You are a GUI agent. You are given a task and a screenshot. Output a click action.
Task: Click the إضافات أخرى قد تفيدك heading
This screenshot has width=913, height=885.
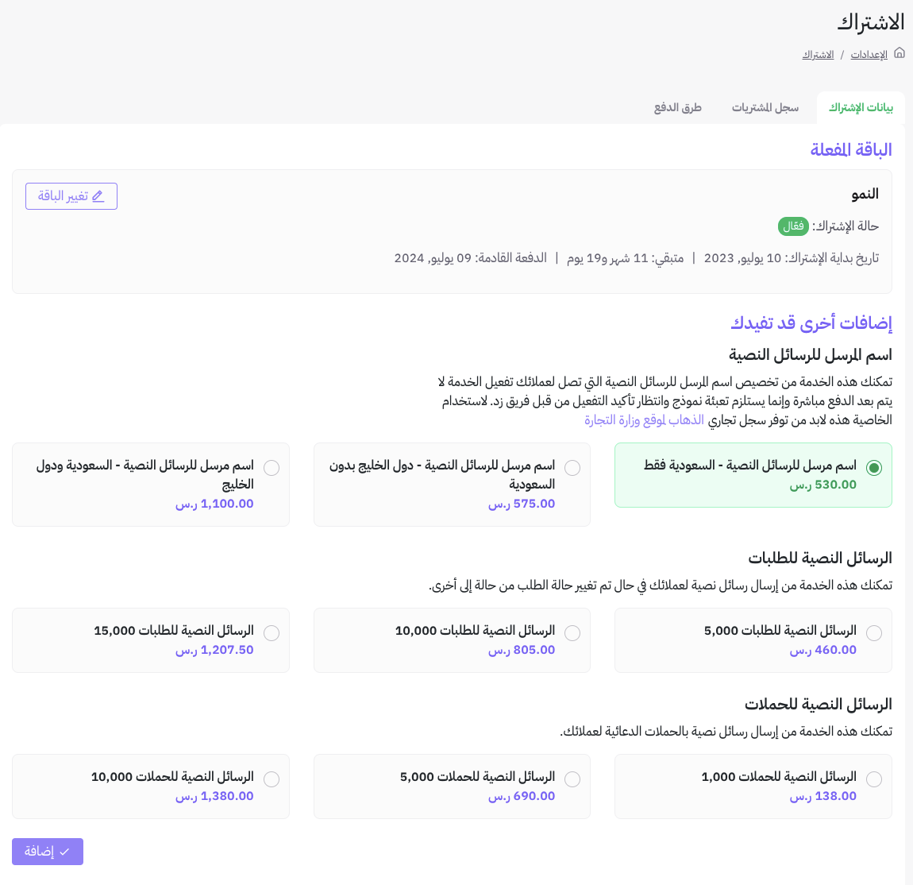pyautogui.click(x=811, y=323)
